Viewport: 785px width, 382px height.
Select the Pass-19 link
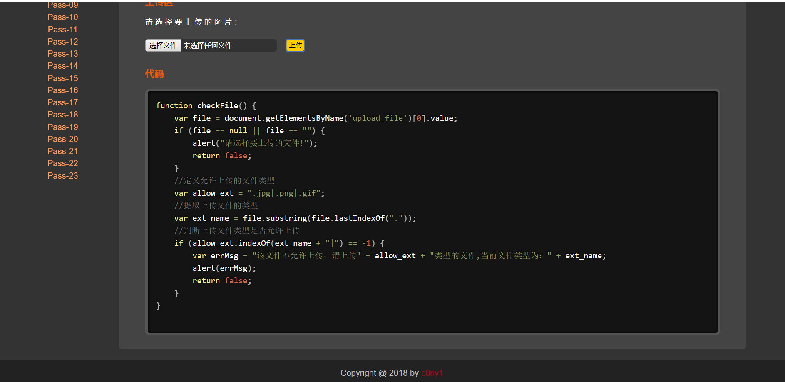62,127
